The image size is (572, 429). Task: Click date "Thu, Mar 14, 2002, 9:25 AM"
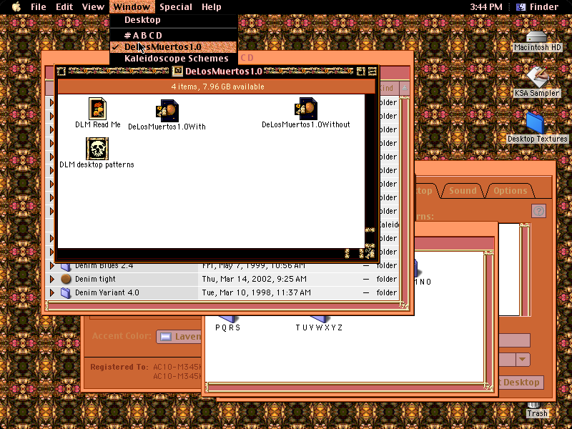[255, 279]
